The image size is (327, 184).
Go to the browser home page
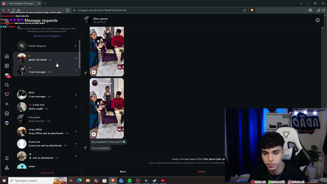[x=19, y=10]
